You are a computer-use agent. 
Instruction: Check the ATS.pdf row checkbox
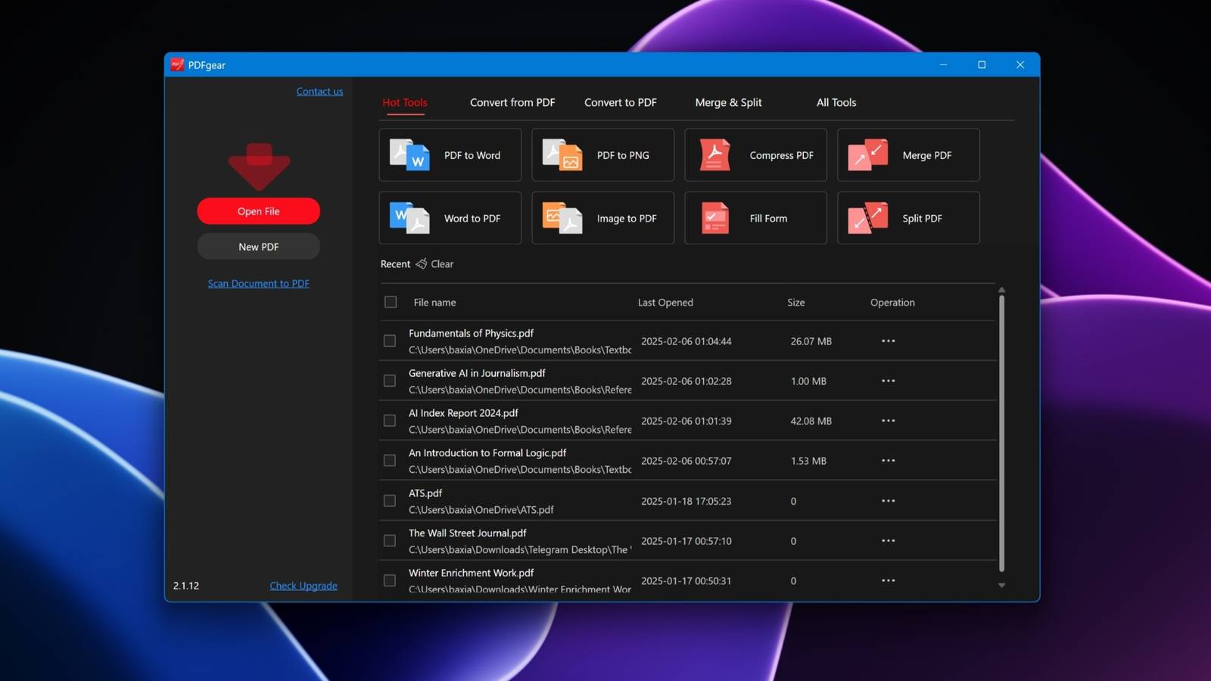click(x=390, y=501)
